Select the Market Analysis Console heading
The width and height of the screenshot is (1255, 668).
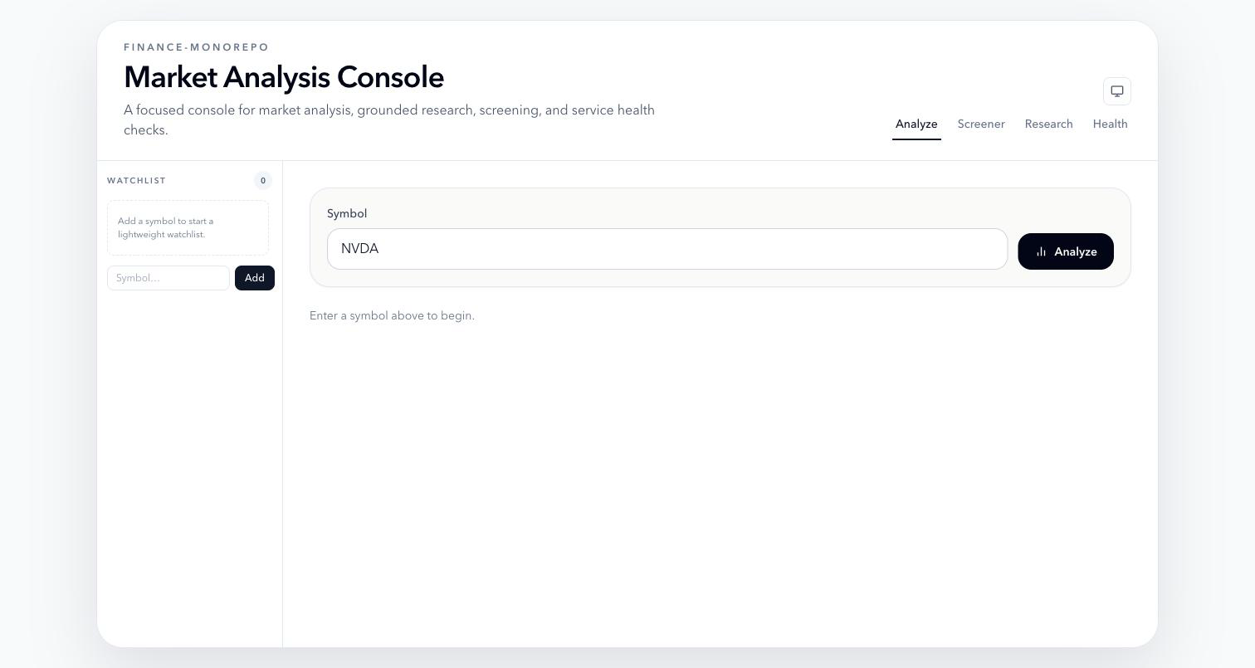tap(284, 77)
